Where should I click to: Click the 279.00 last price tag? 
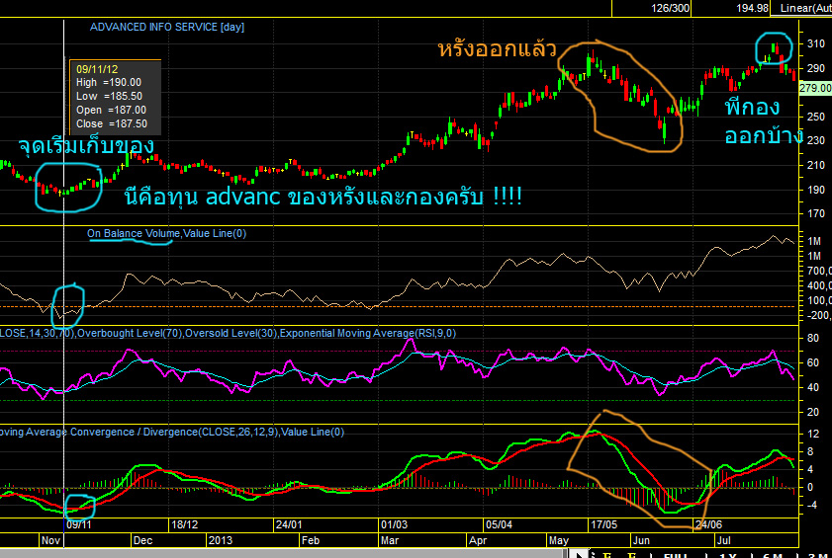point(815,88)
